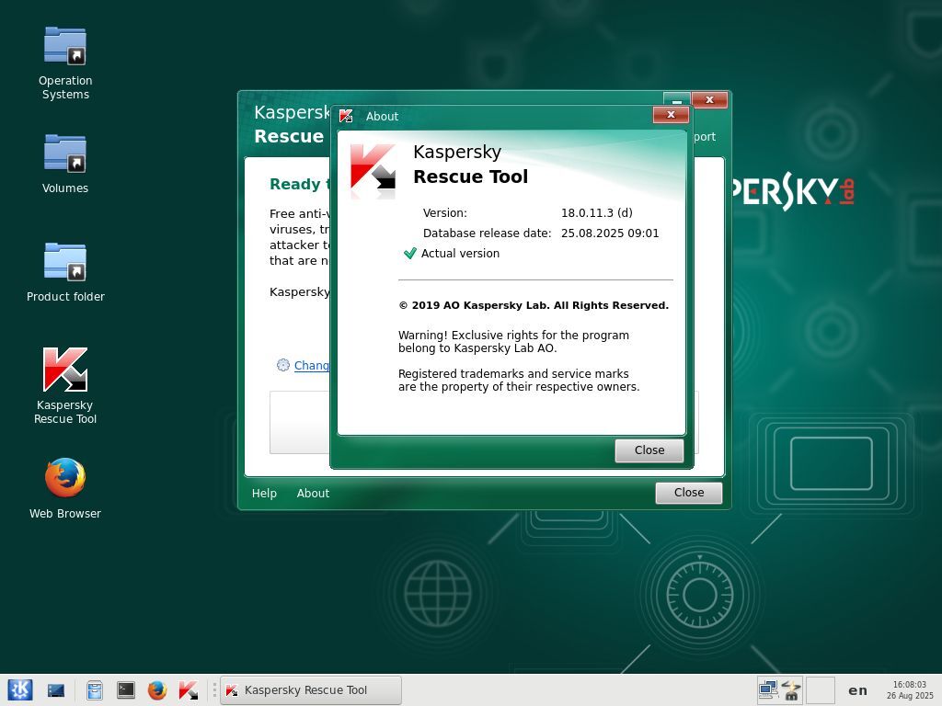Image resolution: width=942 pixels, height=706 pixels.
Task: Click the 'Warning! Exclusive rights' paragraph
Action: tap(513, 342)
